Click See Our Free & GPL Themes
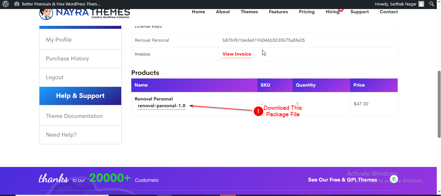441x196 pixels. (x=342, y=180)
